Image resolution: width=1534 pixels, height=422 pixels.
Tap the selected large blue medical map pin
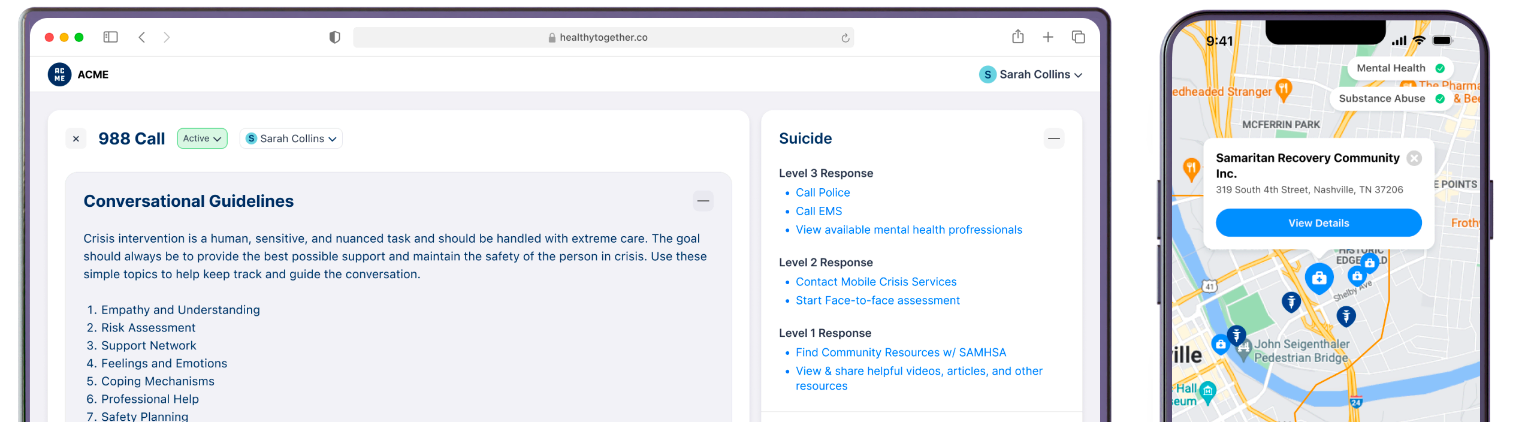point(1319,278)
